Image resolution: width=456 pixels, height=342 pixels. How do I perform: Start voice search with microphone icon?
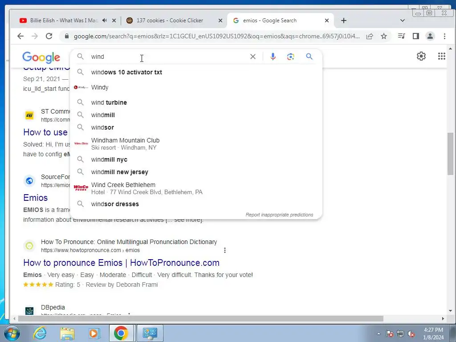[273, 57]
